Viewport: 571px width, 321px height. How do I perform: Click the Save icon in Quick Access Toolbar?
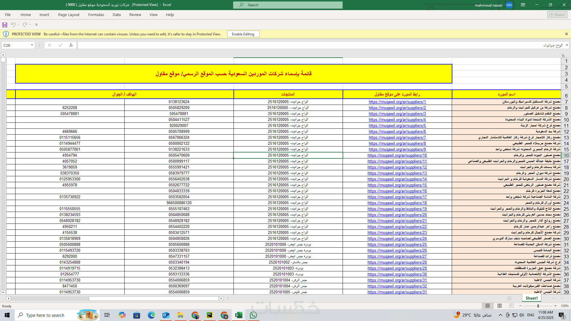coord(5,25)
